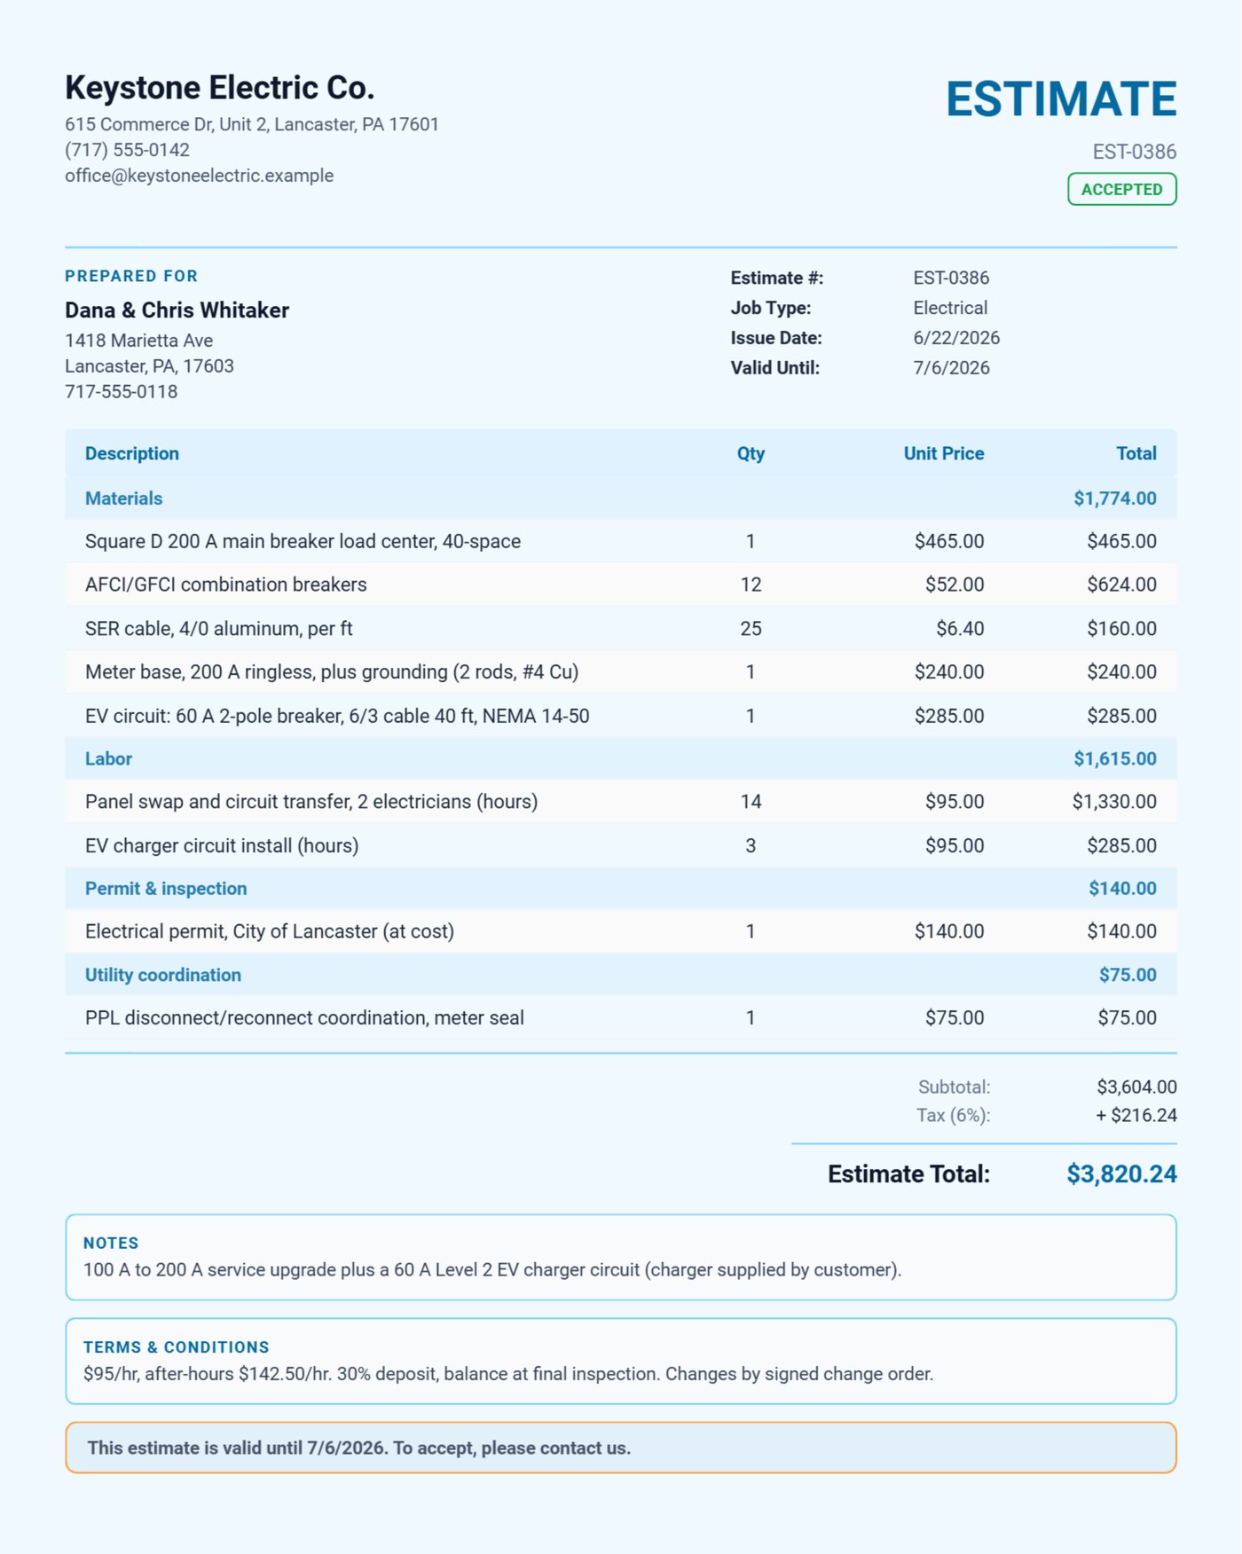The image size is (1242, 1554).
Task: Select the Electrical permit, City of Lancaster item
Action: 270,931
